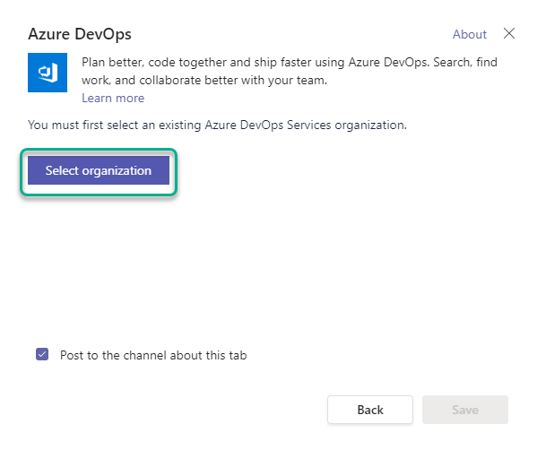Dismiss the tab setup via X icon
537x450 pixels.
pyautogui.click(x=509, y=33)
